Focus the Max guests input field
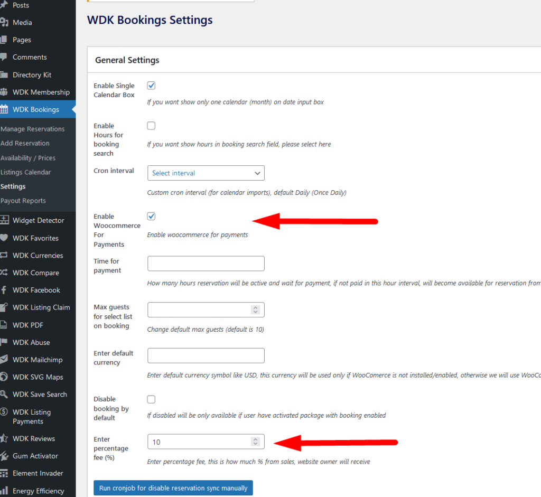541x497 pixels. coord(206,310)
